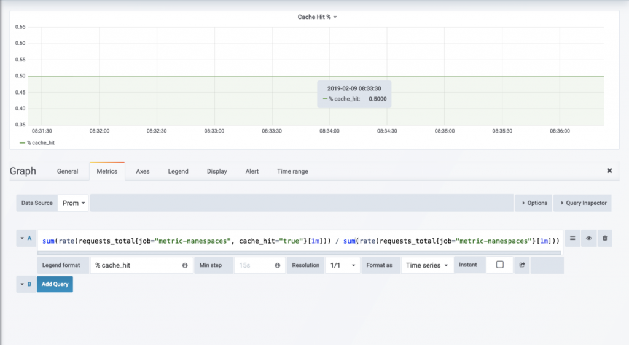Screen dimensions: 629x345
Task: Delete query A using the trash icon
Action: [604, 238]
